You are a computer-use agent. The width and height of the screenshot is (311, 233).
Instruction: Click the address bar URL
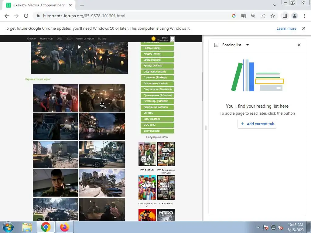(84, 16)
